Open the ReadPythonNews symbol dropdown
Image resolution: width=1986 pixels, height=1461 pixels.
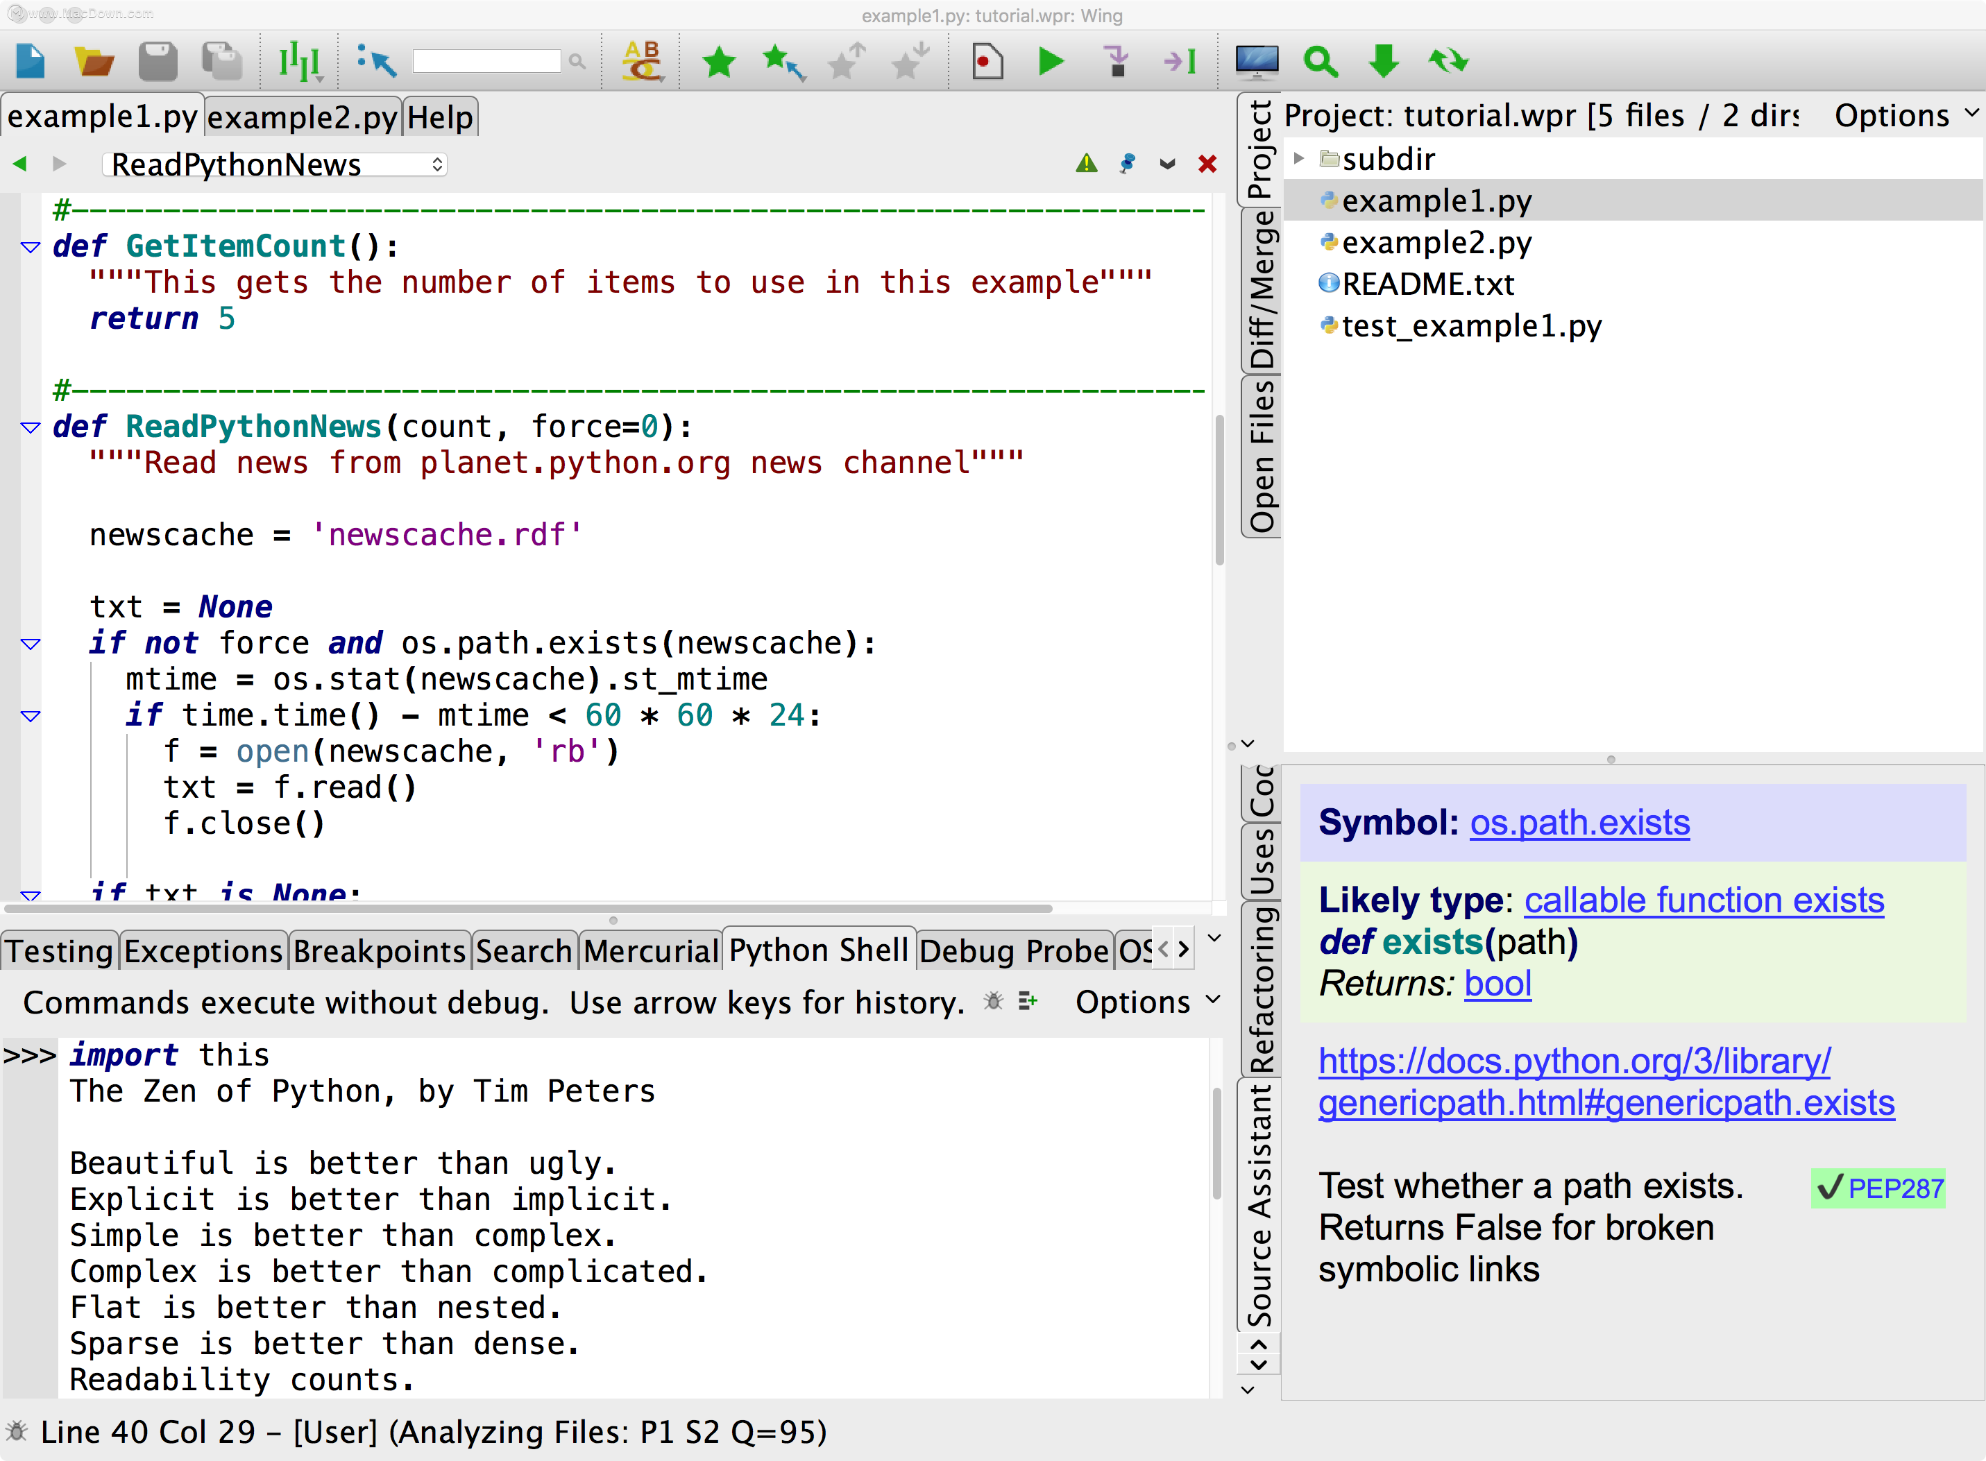click(x=275, y=164)
